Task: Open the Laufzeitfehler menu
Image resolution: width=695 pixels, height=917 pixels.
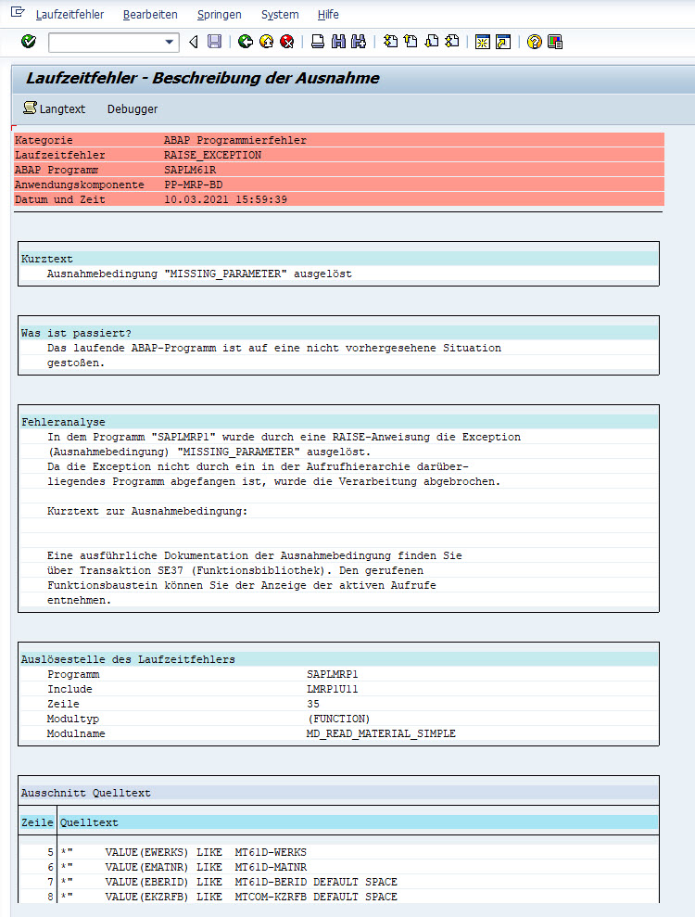Action: coord(69,15)
